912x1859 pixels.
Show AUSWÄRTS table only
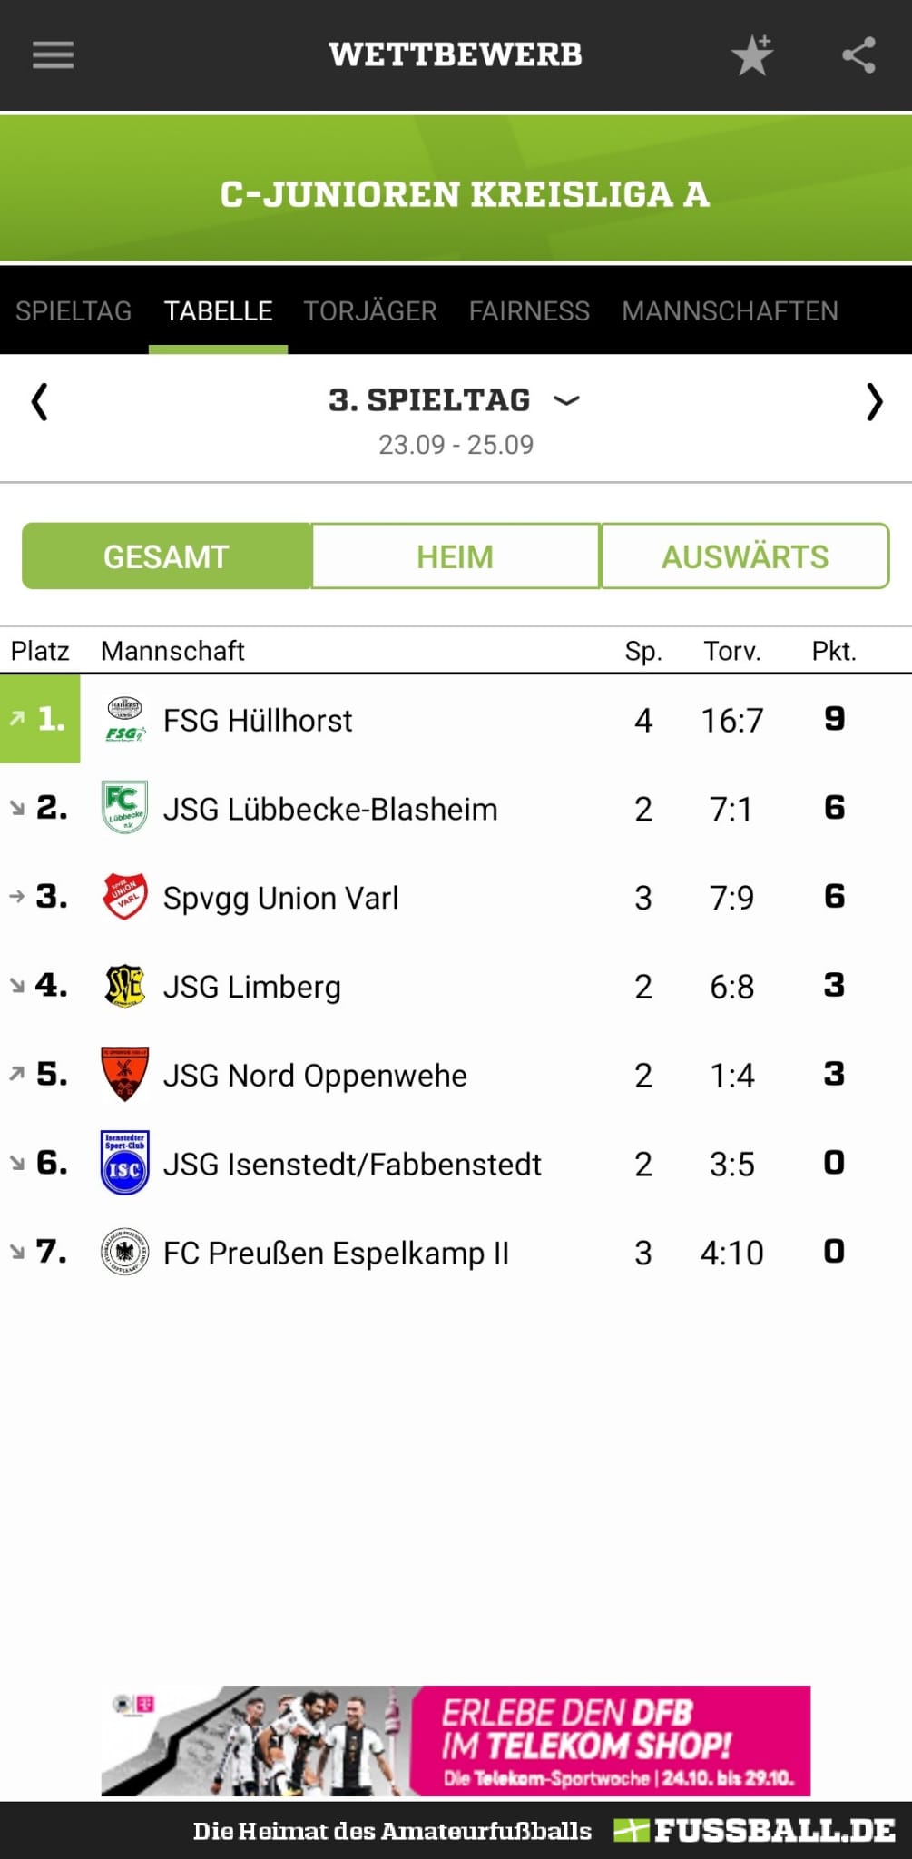pyautogui.click(x=745, y=556)
